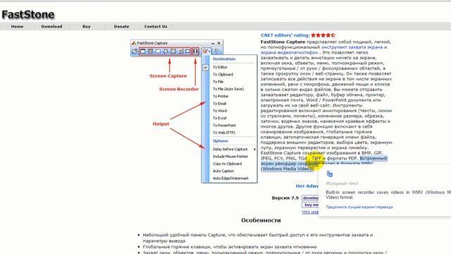Open the Buy navigation tab

(86, 26)
